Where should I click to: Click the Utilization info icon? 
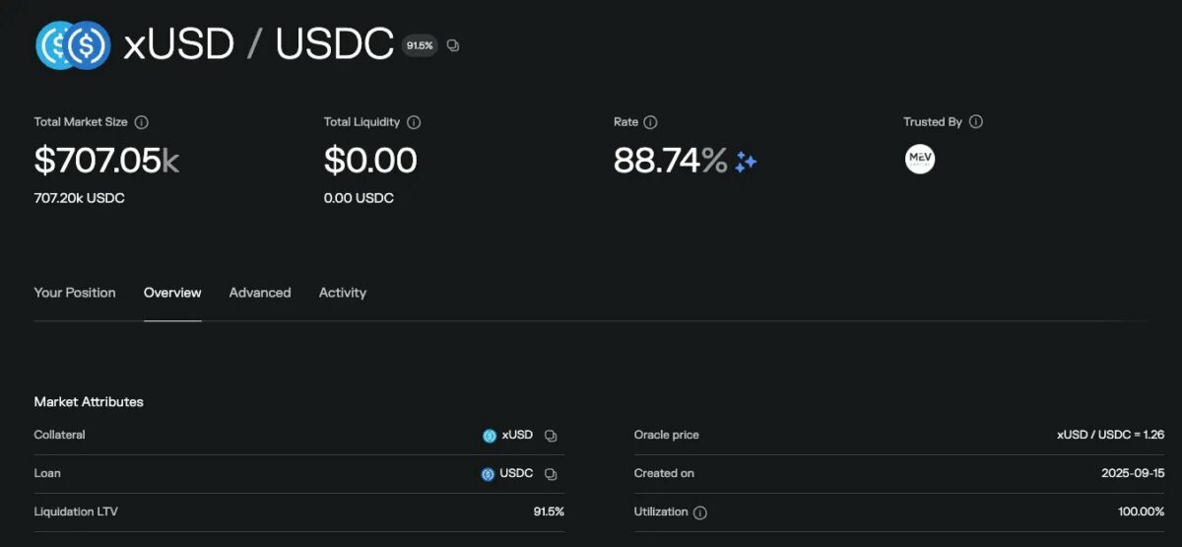click(x=700, y=513)
